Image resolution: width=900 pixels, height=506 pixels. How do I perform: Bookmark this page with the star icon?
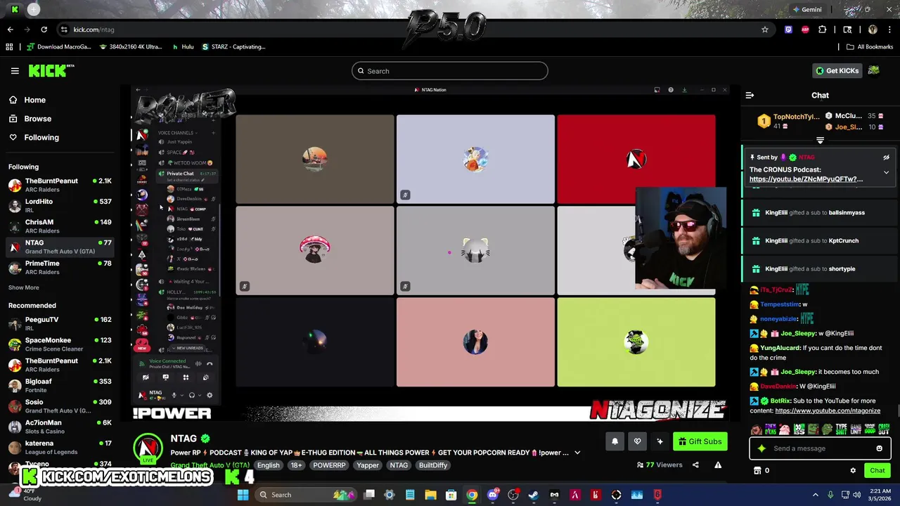pos(765,30)
